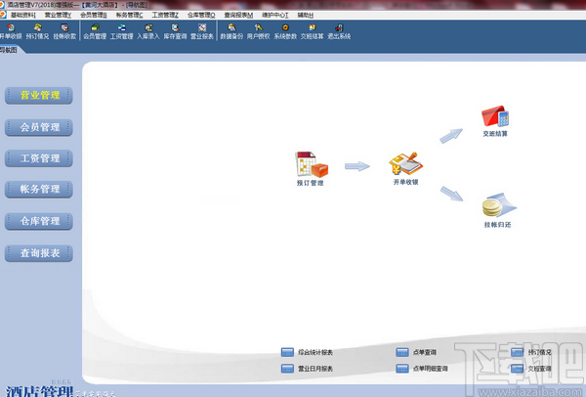The height and width of the screenshot is (397, 586).
Task: Open the 预订情况 shortcut at bottom right
Action: pos(531,352)
